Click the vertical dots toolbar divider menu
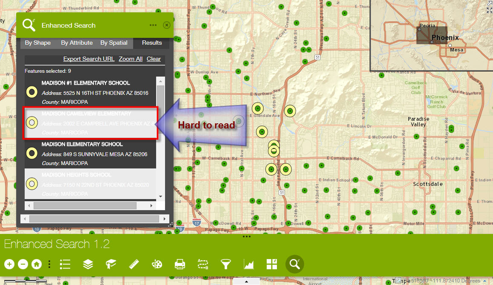Screen dimensions: 493x285 pyautogui.click(x=49, y=264)
